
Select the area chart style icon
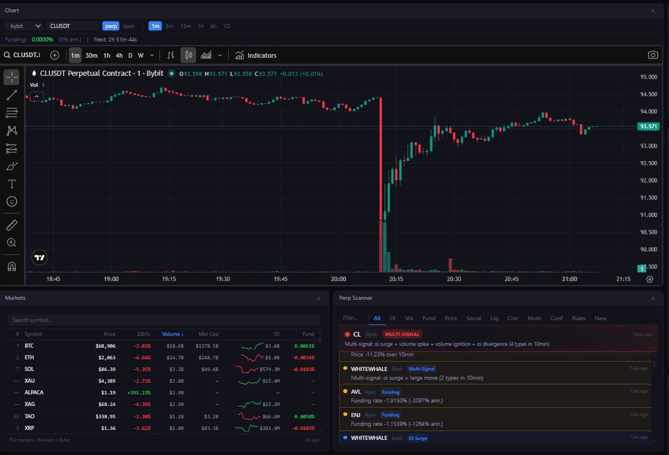point(206,55)
